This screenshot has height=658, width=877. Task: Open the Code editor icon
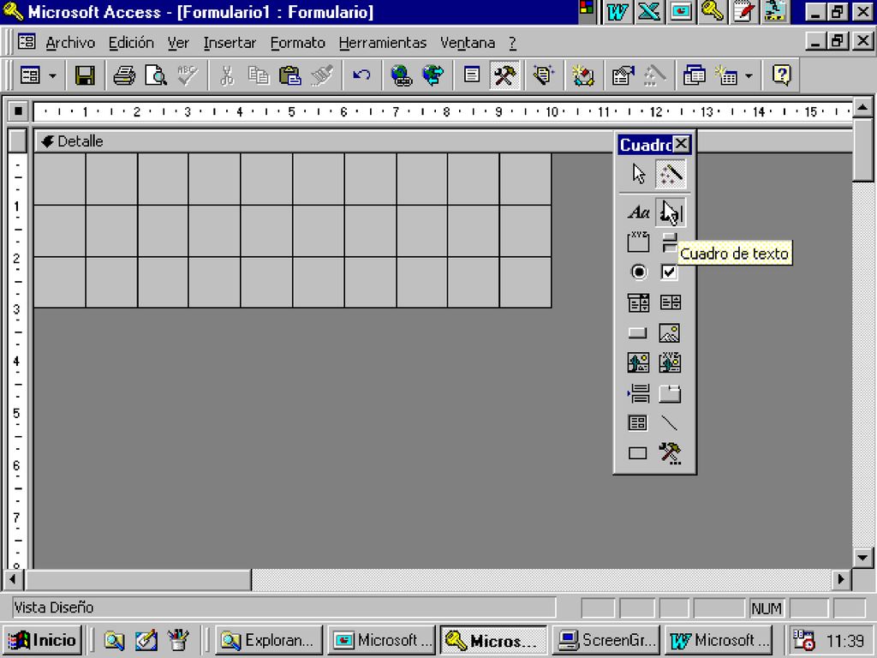click(x=582, y=75)
